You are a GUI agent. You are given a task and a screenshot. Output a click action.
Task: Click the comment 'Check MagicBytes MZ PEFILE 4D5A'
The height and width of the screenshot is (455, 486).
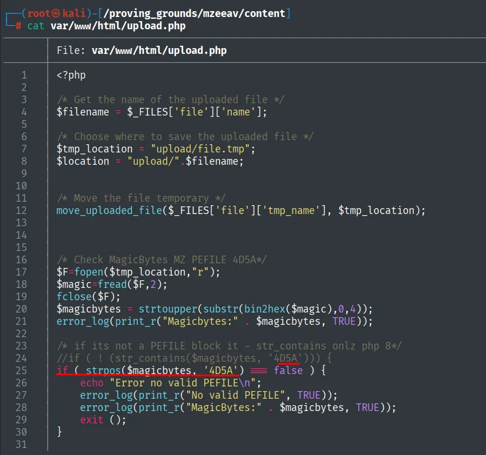point(161,260)
